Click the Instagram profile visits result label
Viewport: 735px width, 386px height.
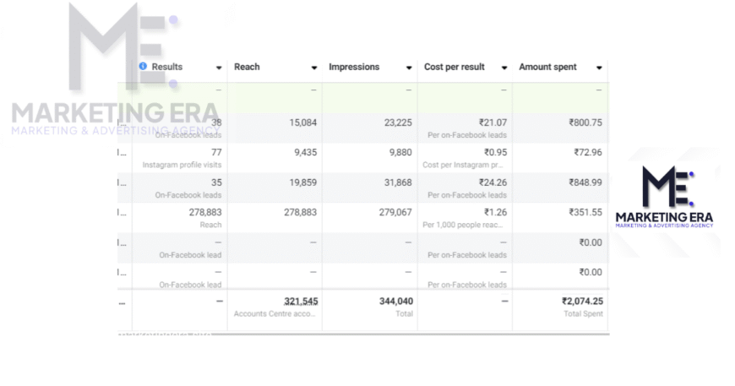(x=182, y=165)
